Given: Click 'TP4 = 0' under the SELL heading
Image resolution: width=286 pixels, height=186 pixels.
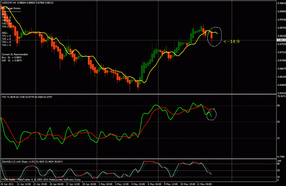Looking at the screenshot, I should click(6, 45).
